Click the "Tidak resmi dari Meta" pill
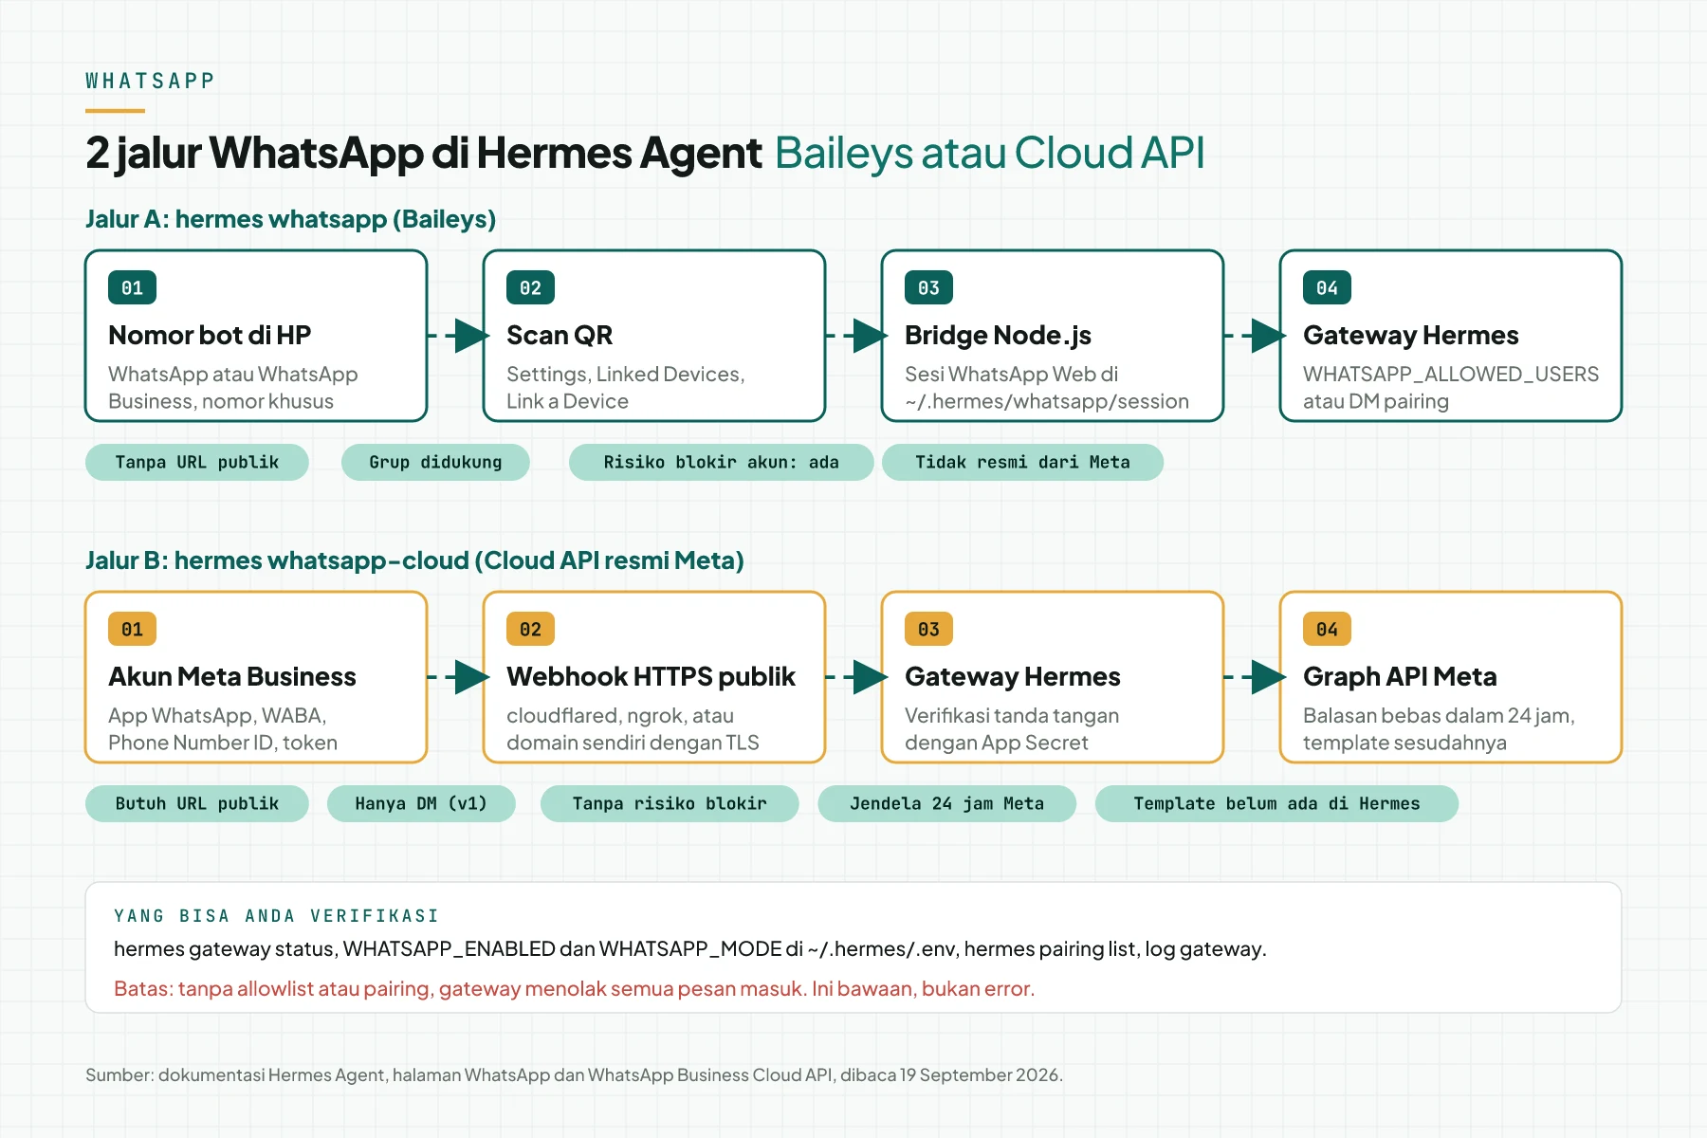Image resolution: width=1707 pixels, height=1138 pixels. click(x=1022, y=462)
